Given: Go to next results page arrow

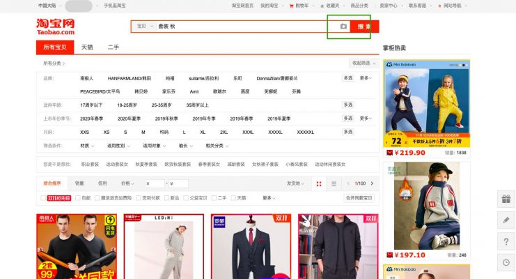Looking at the screenshot, I should coord(372,183).
